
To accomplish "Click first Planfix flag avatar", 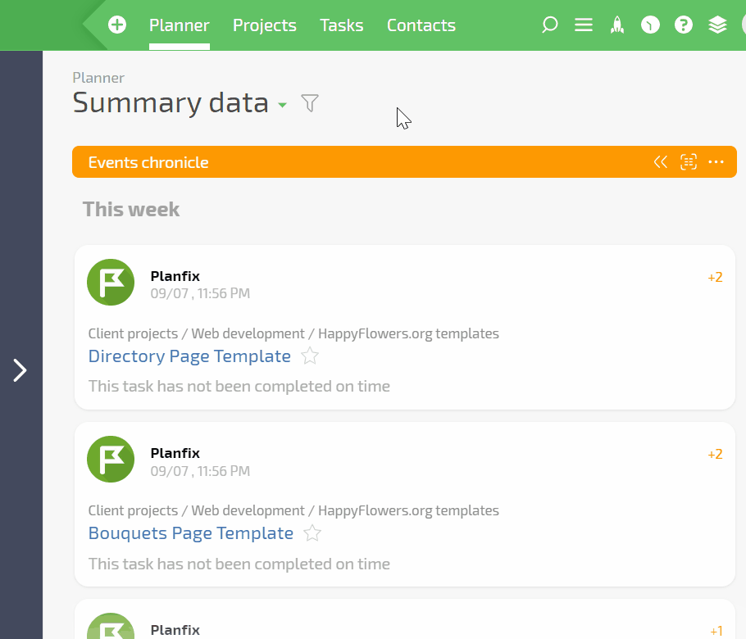I will pos(111,283).
